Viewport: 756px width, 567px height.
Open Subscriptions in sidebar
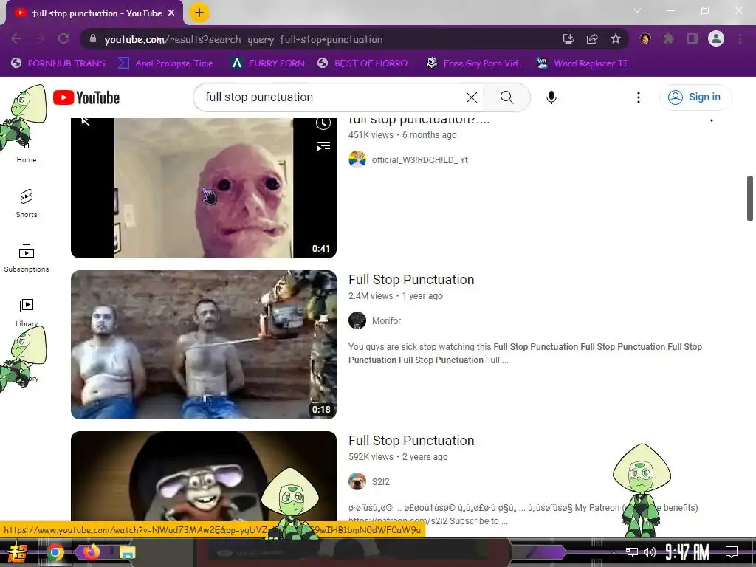click(x=27, y=258)
